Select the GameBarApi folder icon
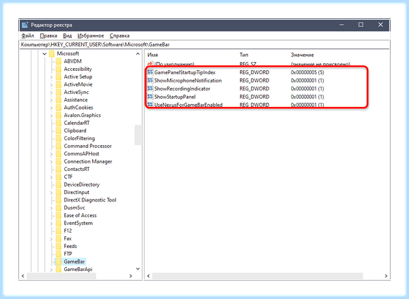The height and width of the screenshot is (299, 409). [x=59, y=269]
